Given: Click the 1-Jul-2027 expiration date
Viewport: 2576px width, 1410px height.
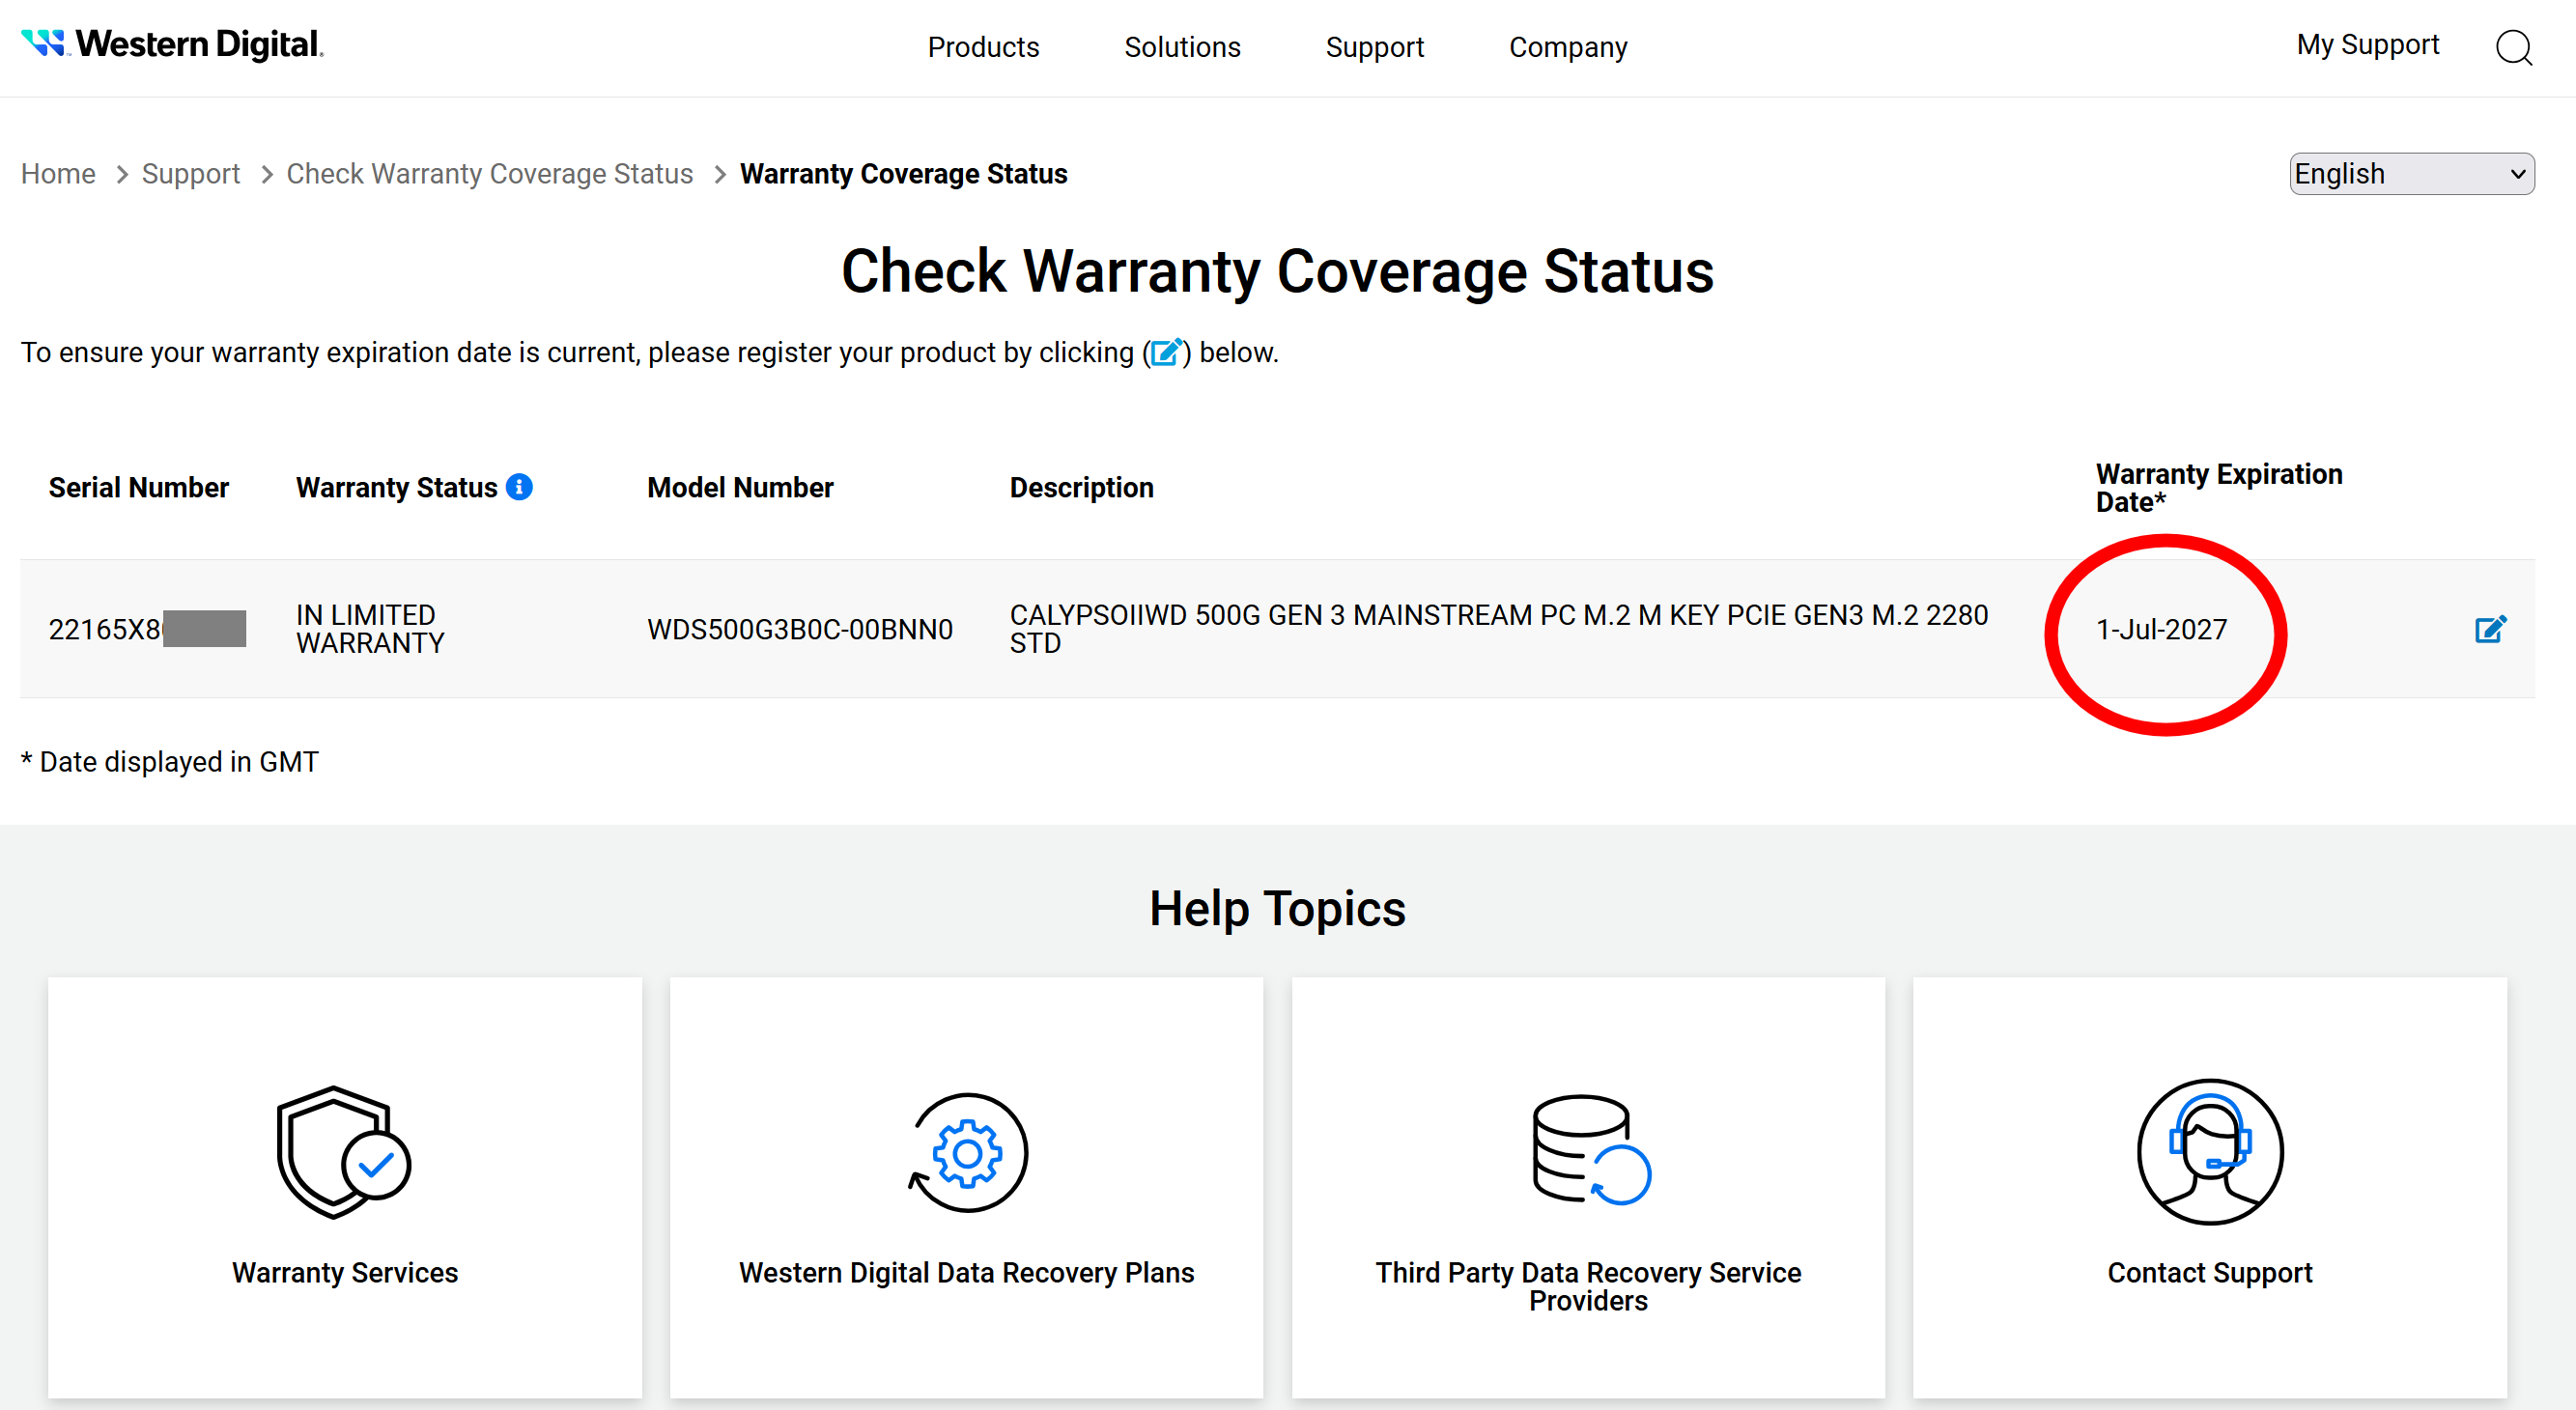Looking at the screenshot, I should (2161, 629).
